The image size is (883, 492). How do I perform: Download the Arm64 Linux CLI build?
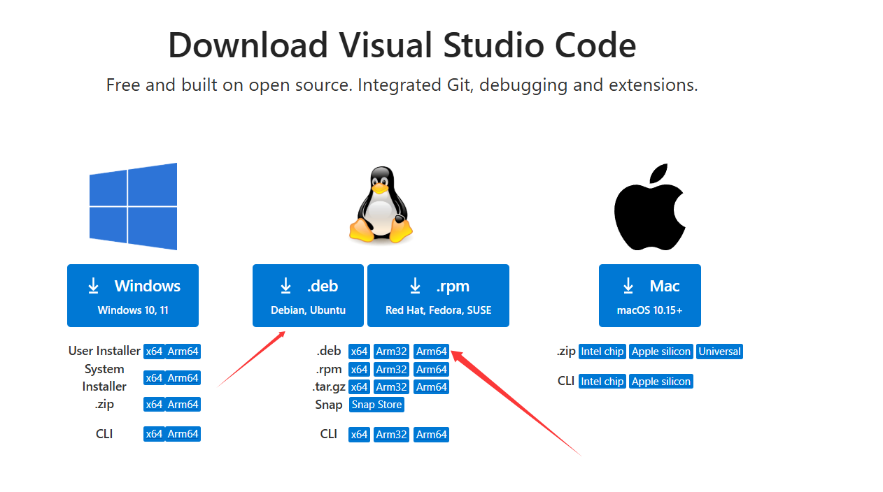click(431, 434)
